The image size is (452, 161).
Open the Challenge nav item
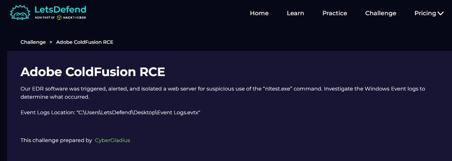[x=380, y=13]
